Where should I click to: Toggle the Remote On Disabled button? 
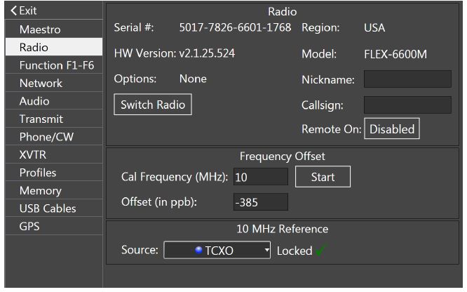(x=392, y=129)
